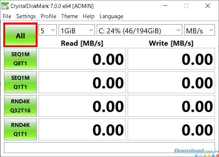Viewport: 219px width, 157px height.
Task: Click the SEQ1M Q1T1 read result value
Action: (x=82, y=82)
